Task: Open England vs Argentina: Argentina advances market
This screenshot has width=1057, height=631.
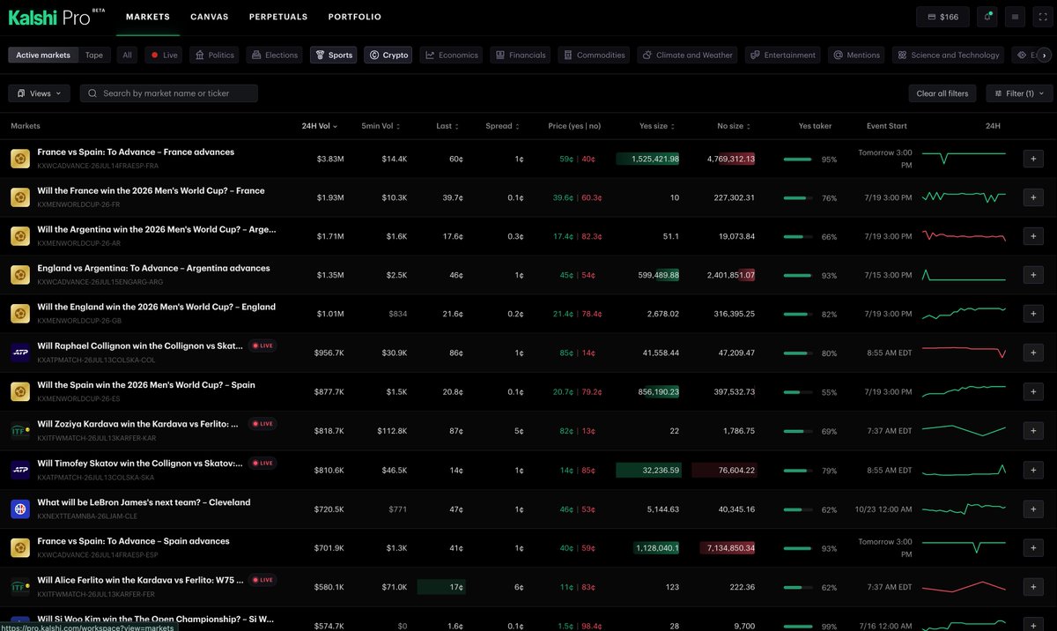Action: 153,268
